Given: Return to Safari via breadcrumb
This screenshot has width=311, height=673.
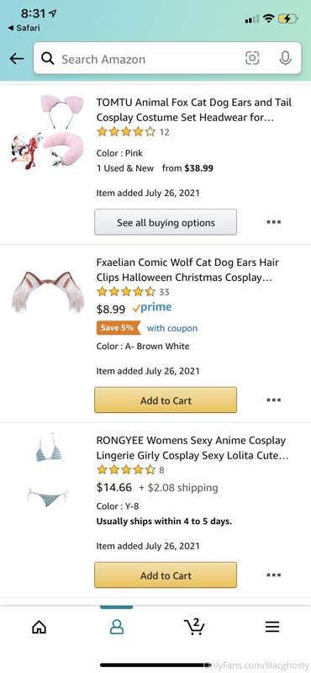Looking at the screenshot, I should (x=24, y=28).
